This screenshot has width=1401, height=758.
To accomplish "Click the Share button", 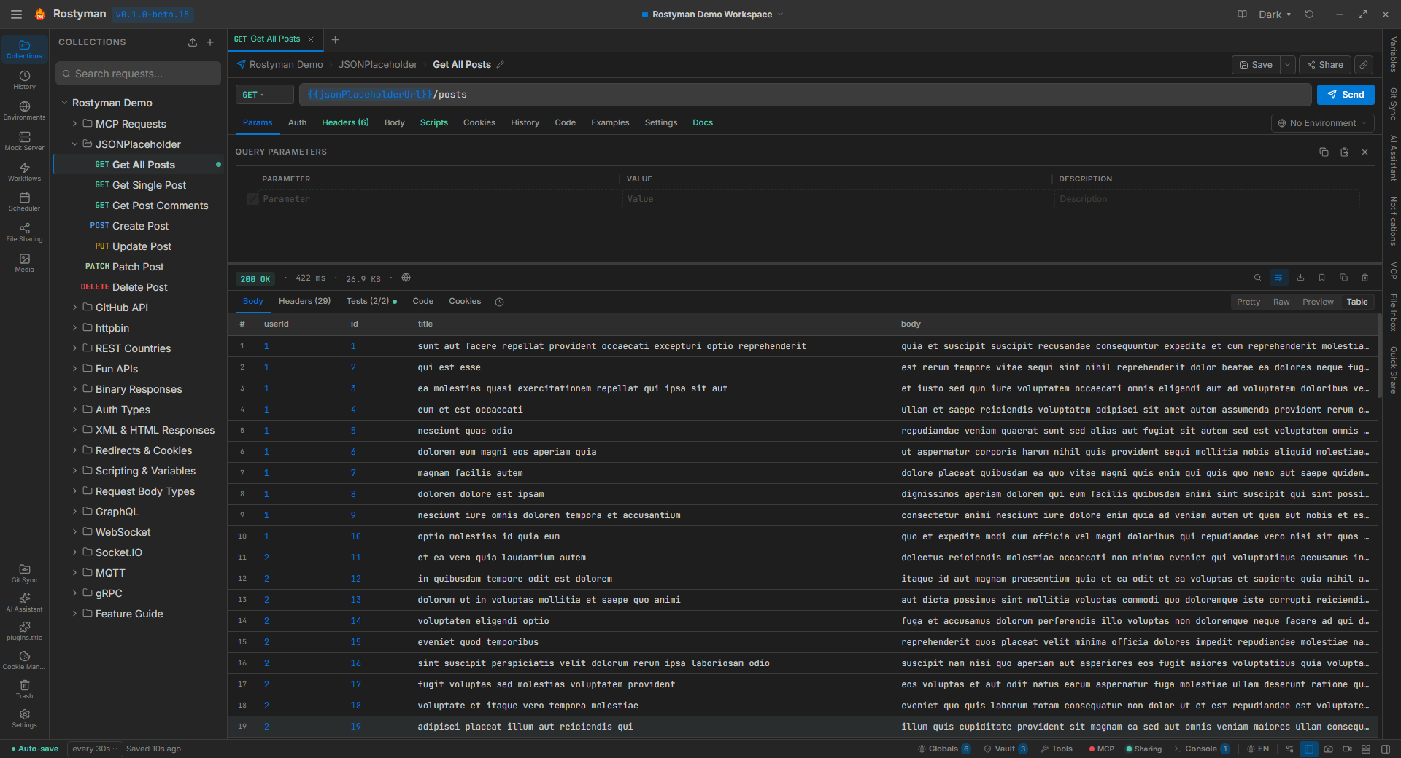I will pyautogui.click(x=1325, y=65).
